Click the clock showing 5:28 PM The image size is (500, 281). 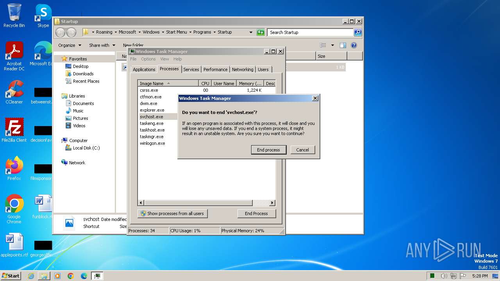click(x=480, y=276)
